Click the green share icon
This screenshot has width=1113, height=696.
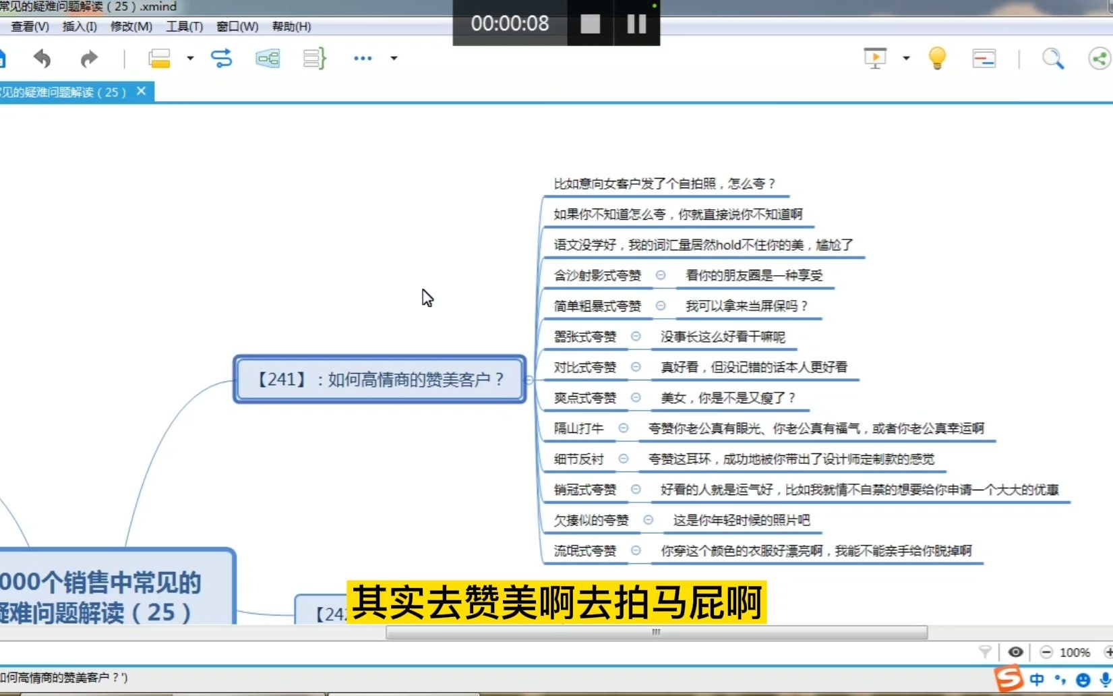click(1100, 59)
